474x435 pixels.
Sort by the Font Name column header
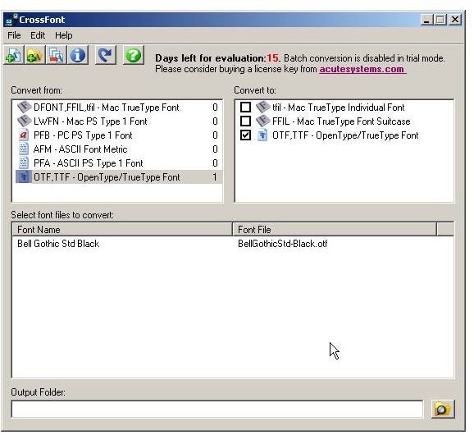coord(122,230)
